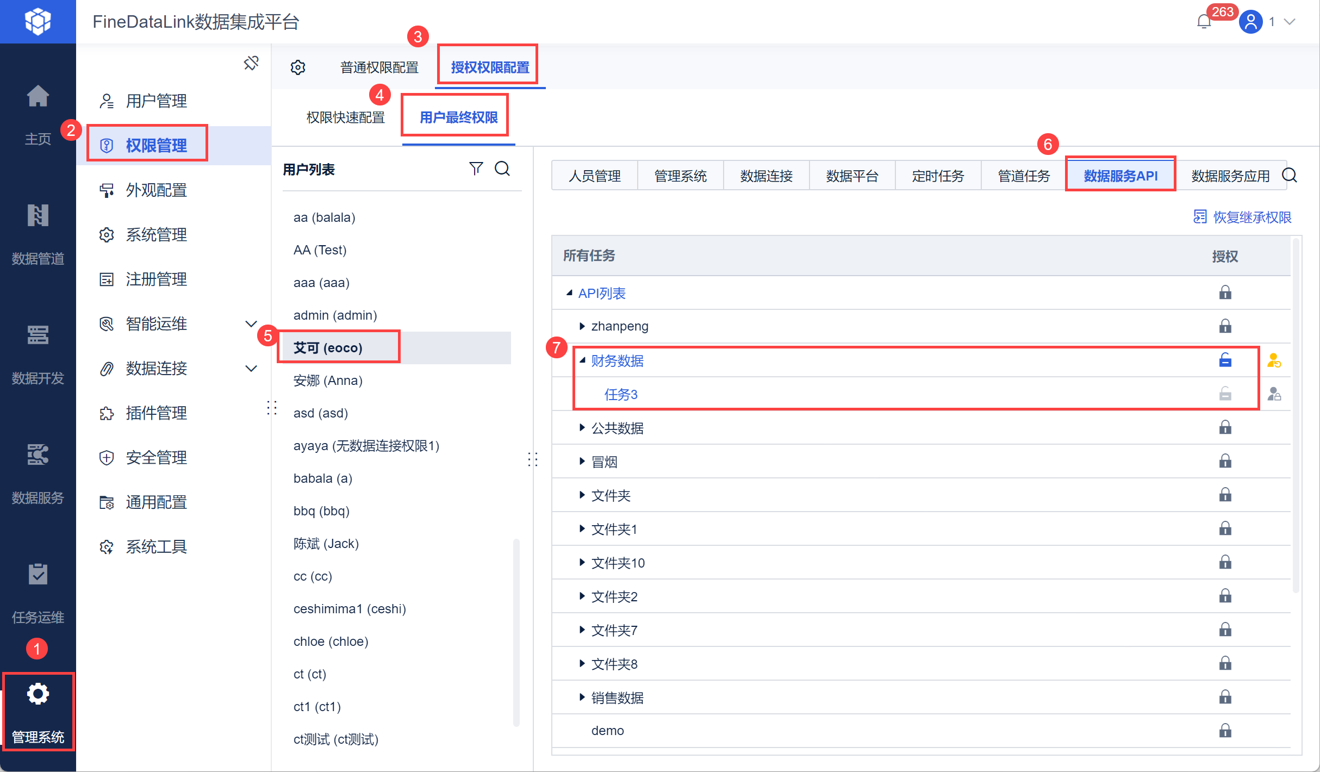Click the task list vertical scrollbar
Screen dimensions: 1320x772
(1296, 413)
